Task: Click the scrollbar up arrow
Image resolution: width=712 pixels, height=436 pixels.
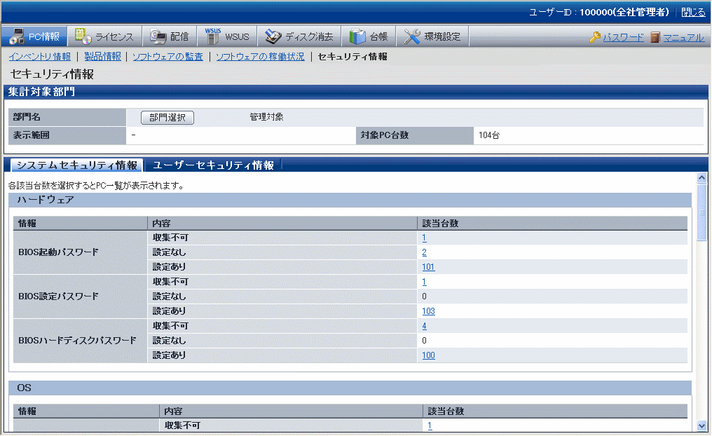Action: pos(702,177)
